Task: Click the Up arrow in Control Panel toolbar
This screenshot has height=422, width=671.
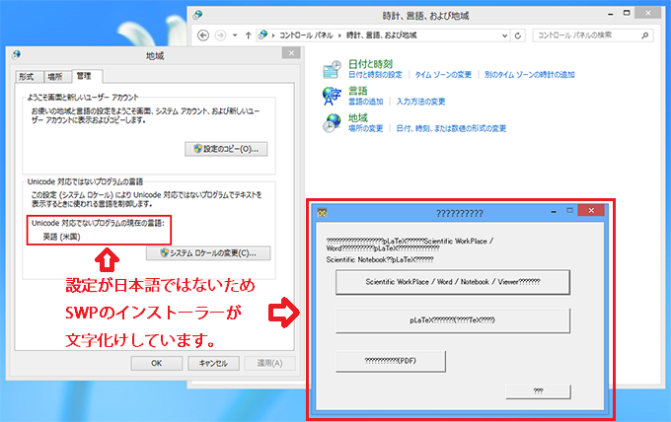Action: (248, 35)
